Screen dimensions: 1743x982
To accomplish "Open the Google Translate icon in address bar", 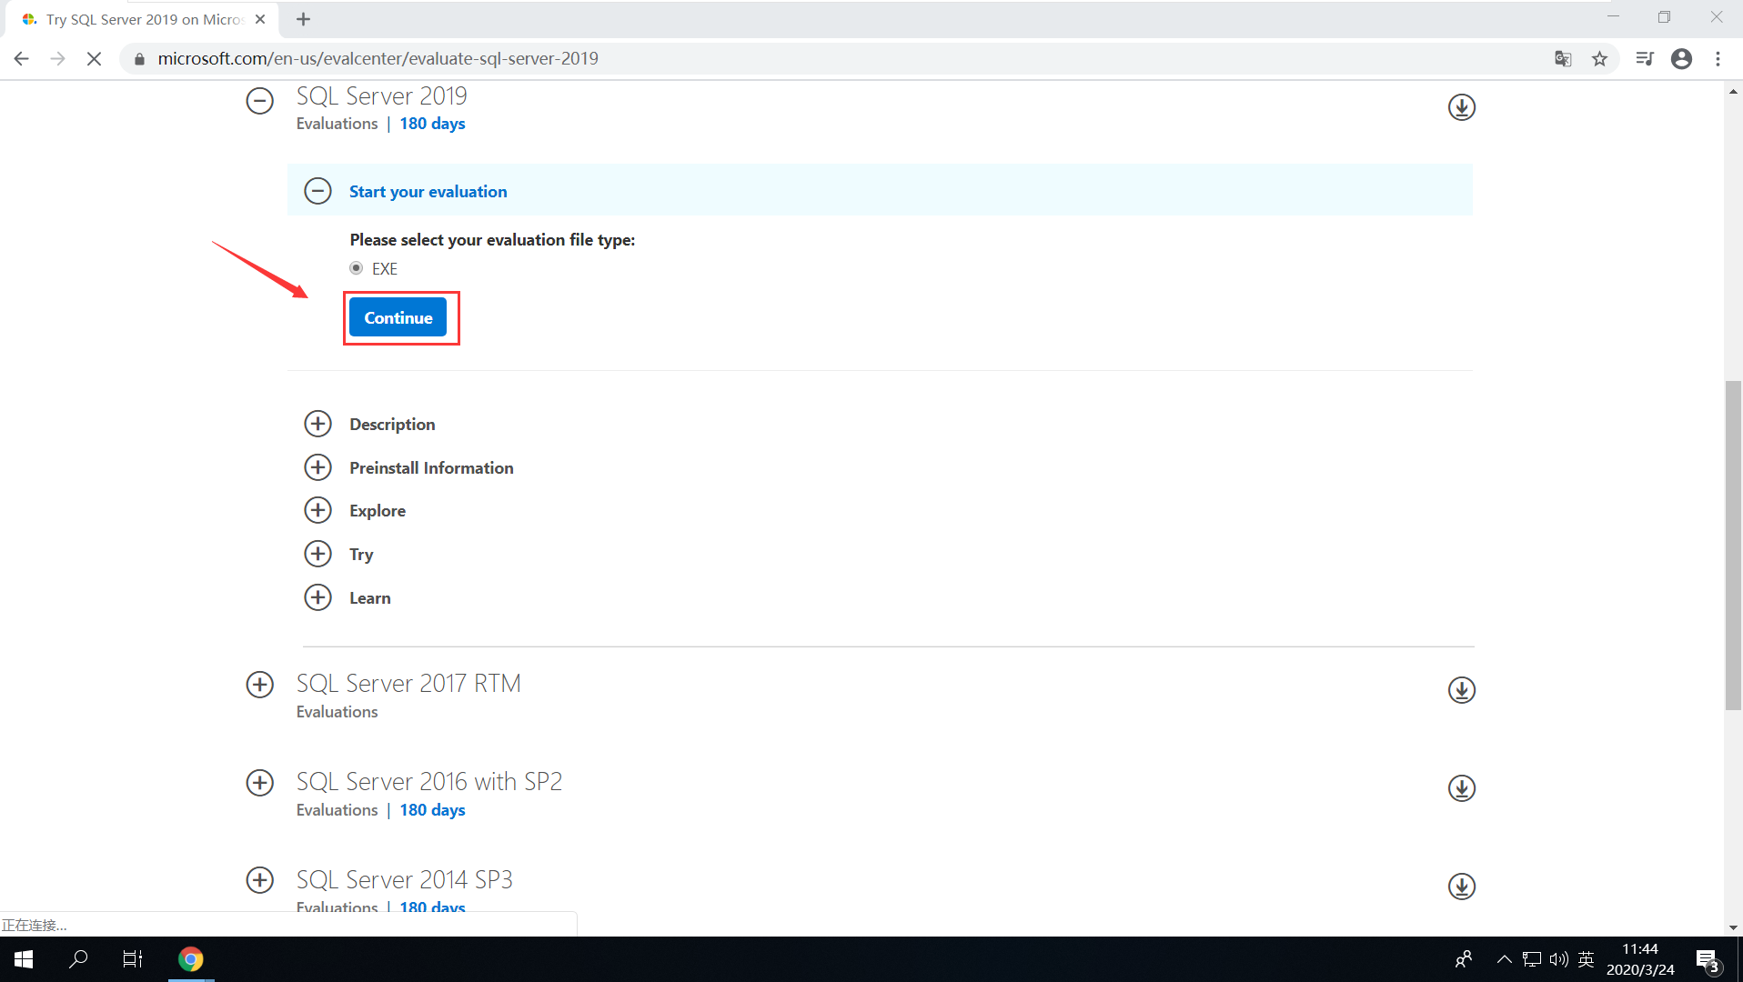I will [x=1563, y=57].
